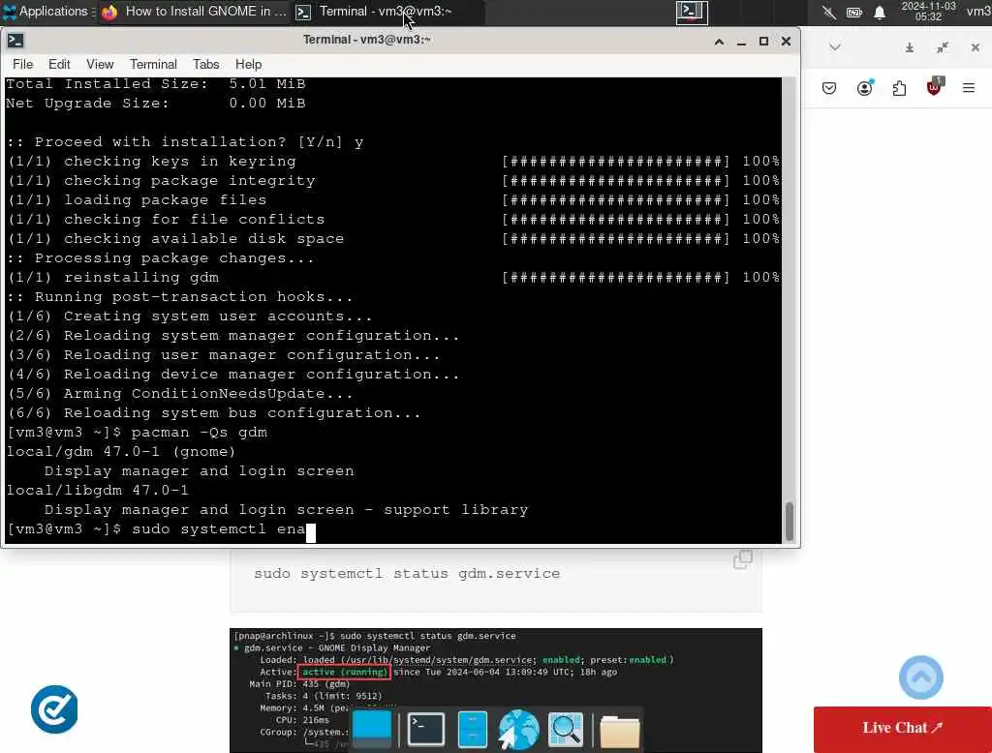This screenshot has width=992, height=753.
Task: Click the disconnected network icon in tray
Action: 829,12
